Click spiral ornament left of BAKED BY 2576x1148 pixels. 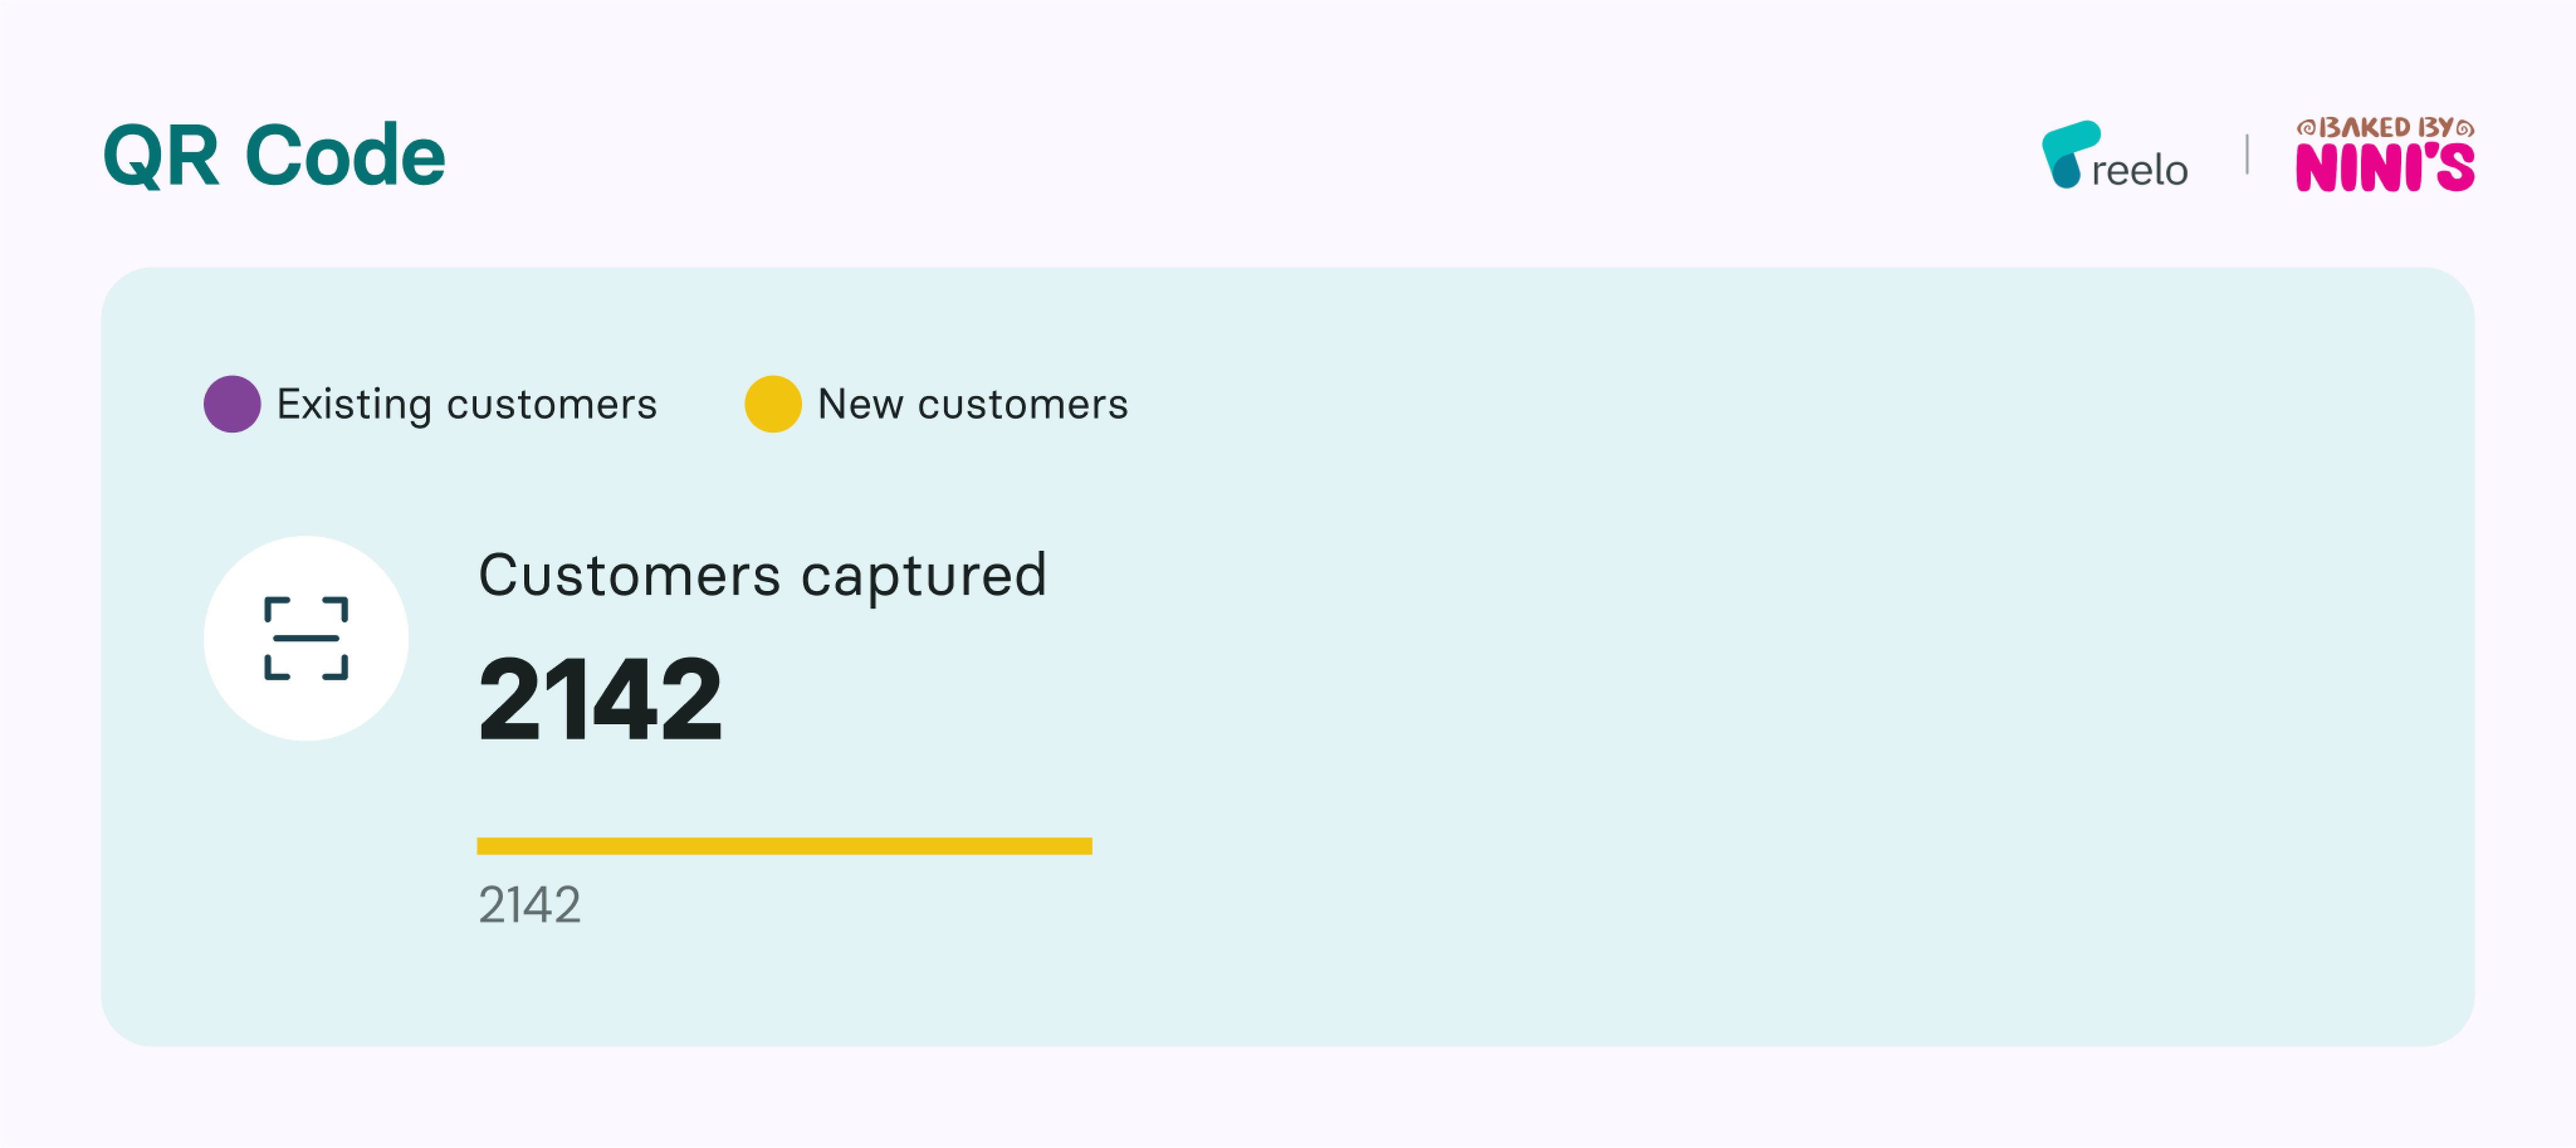tap(2306, 128)
